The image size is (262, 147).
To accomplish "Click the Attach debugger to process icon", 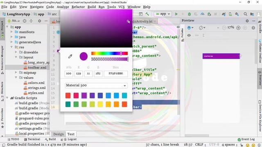I will click(209, 14).
